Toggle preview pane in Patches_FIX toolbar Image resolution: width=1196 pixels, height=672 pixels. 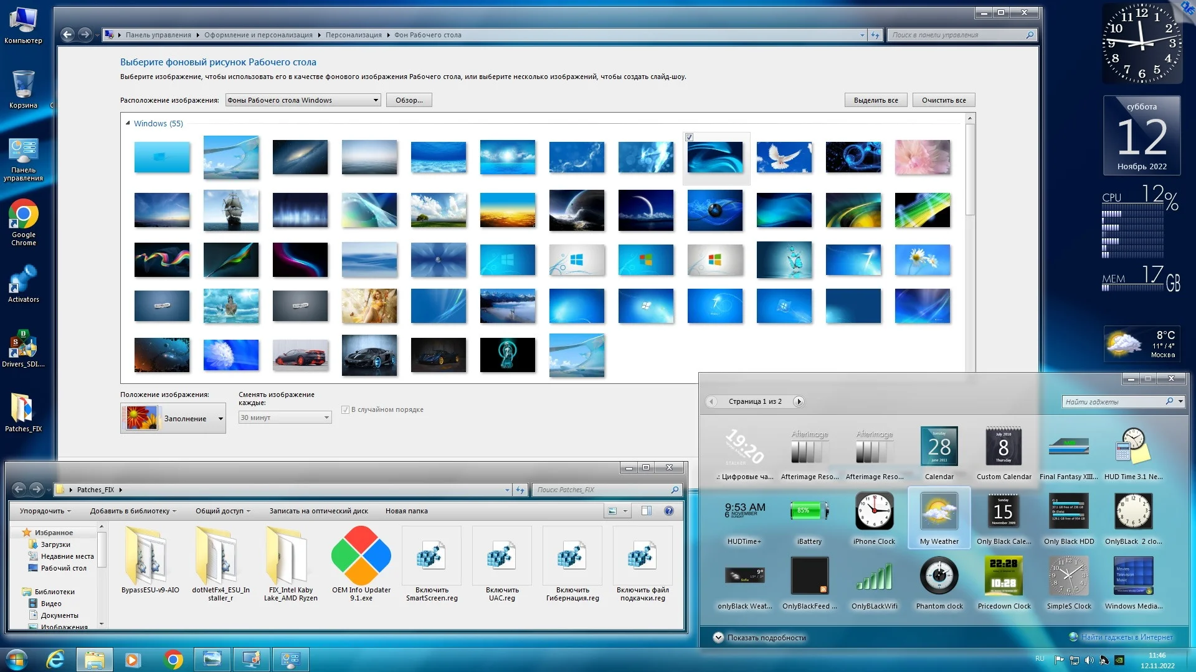(647, 511)
